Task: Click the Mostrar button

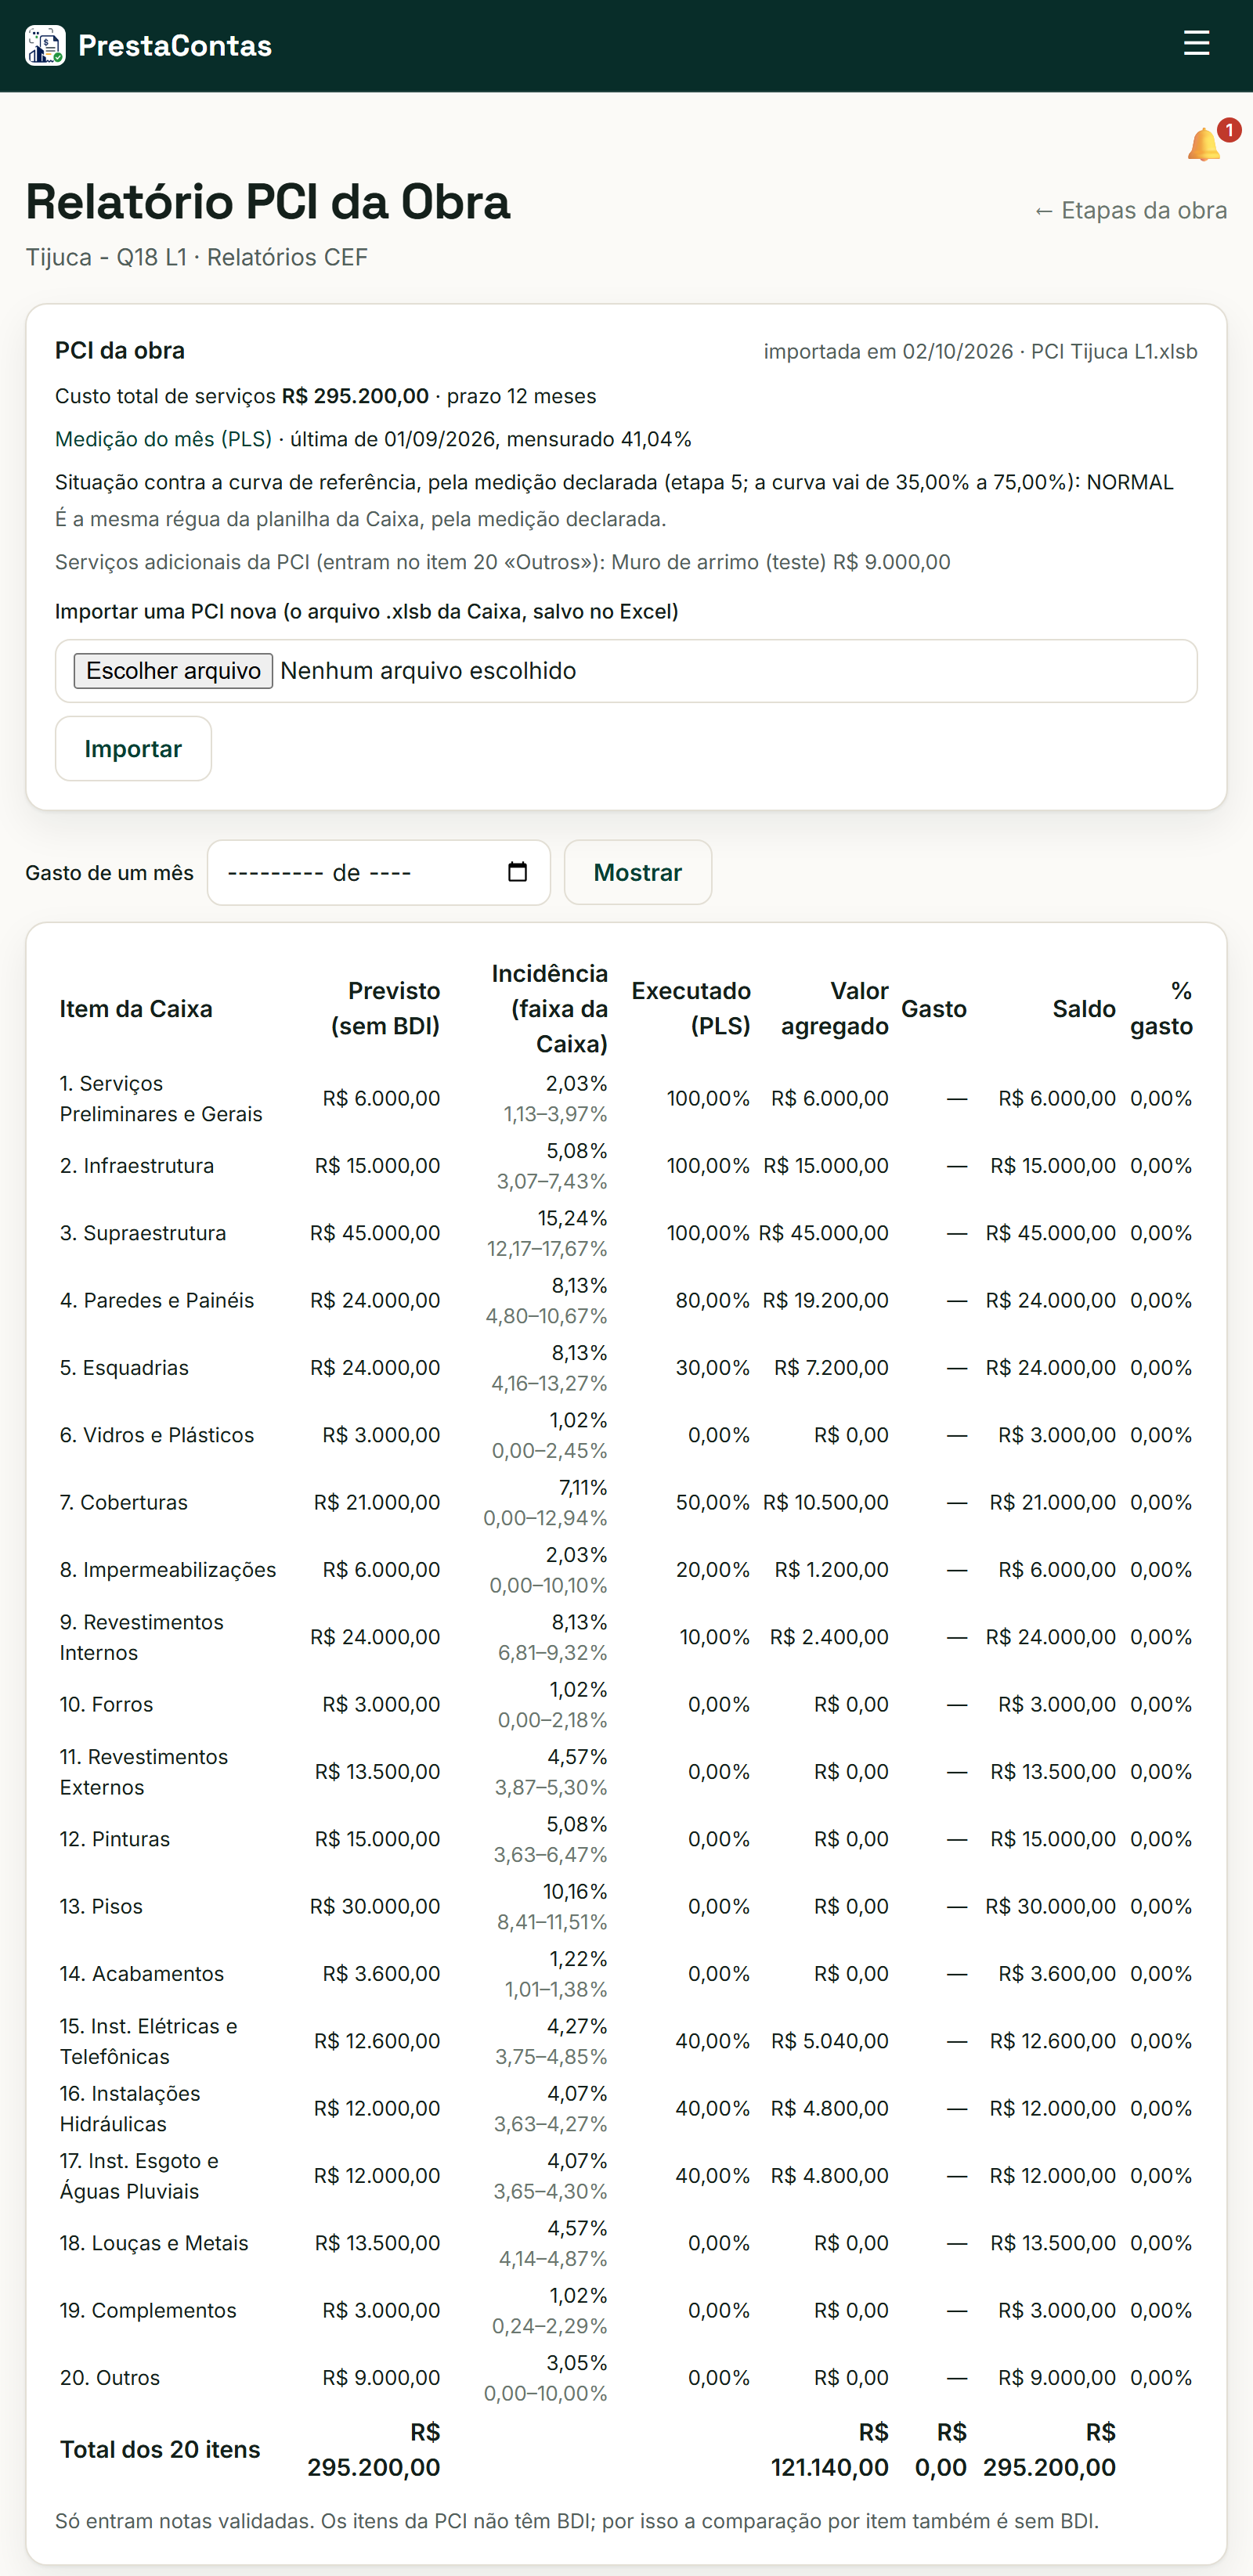Action: tap(638, 872)
